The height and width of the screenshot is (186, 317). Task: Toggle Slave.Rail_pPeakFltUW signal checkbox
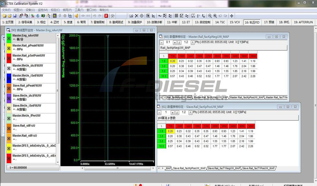[9, 88]
